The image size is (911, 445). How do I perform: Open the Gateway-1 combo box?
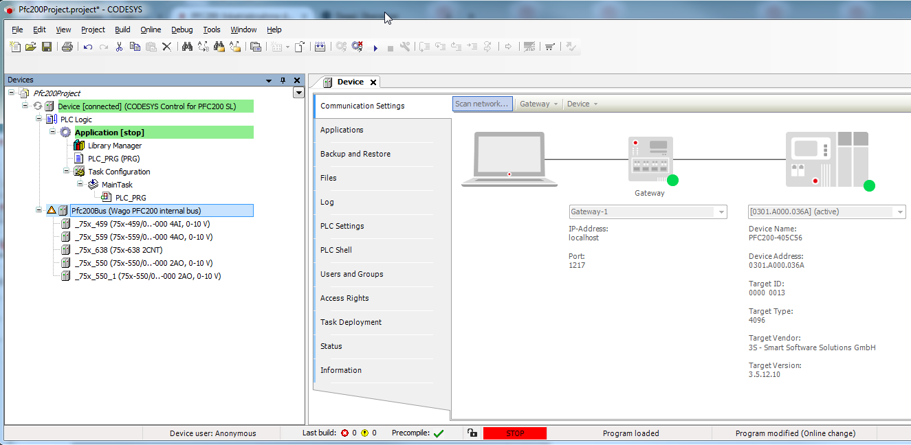tap(721, 212)
